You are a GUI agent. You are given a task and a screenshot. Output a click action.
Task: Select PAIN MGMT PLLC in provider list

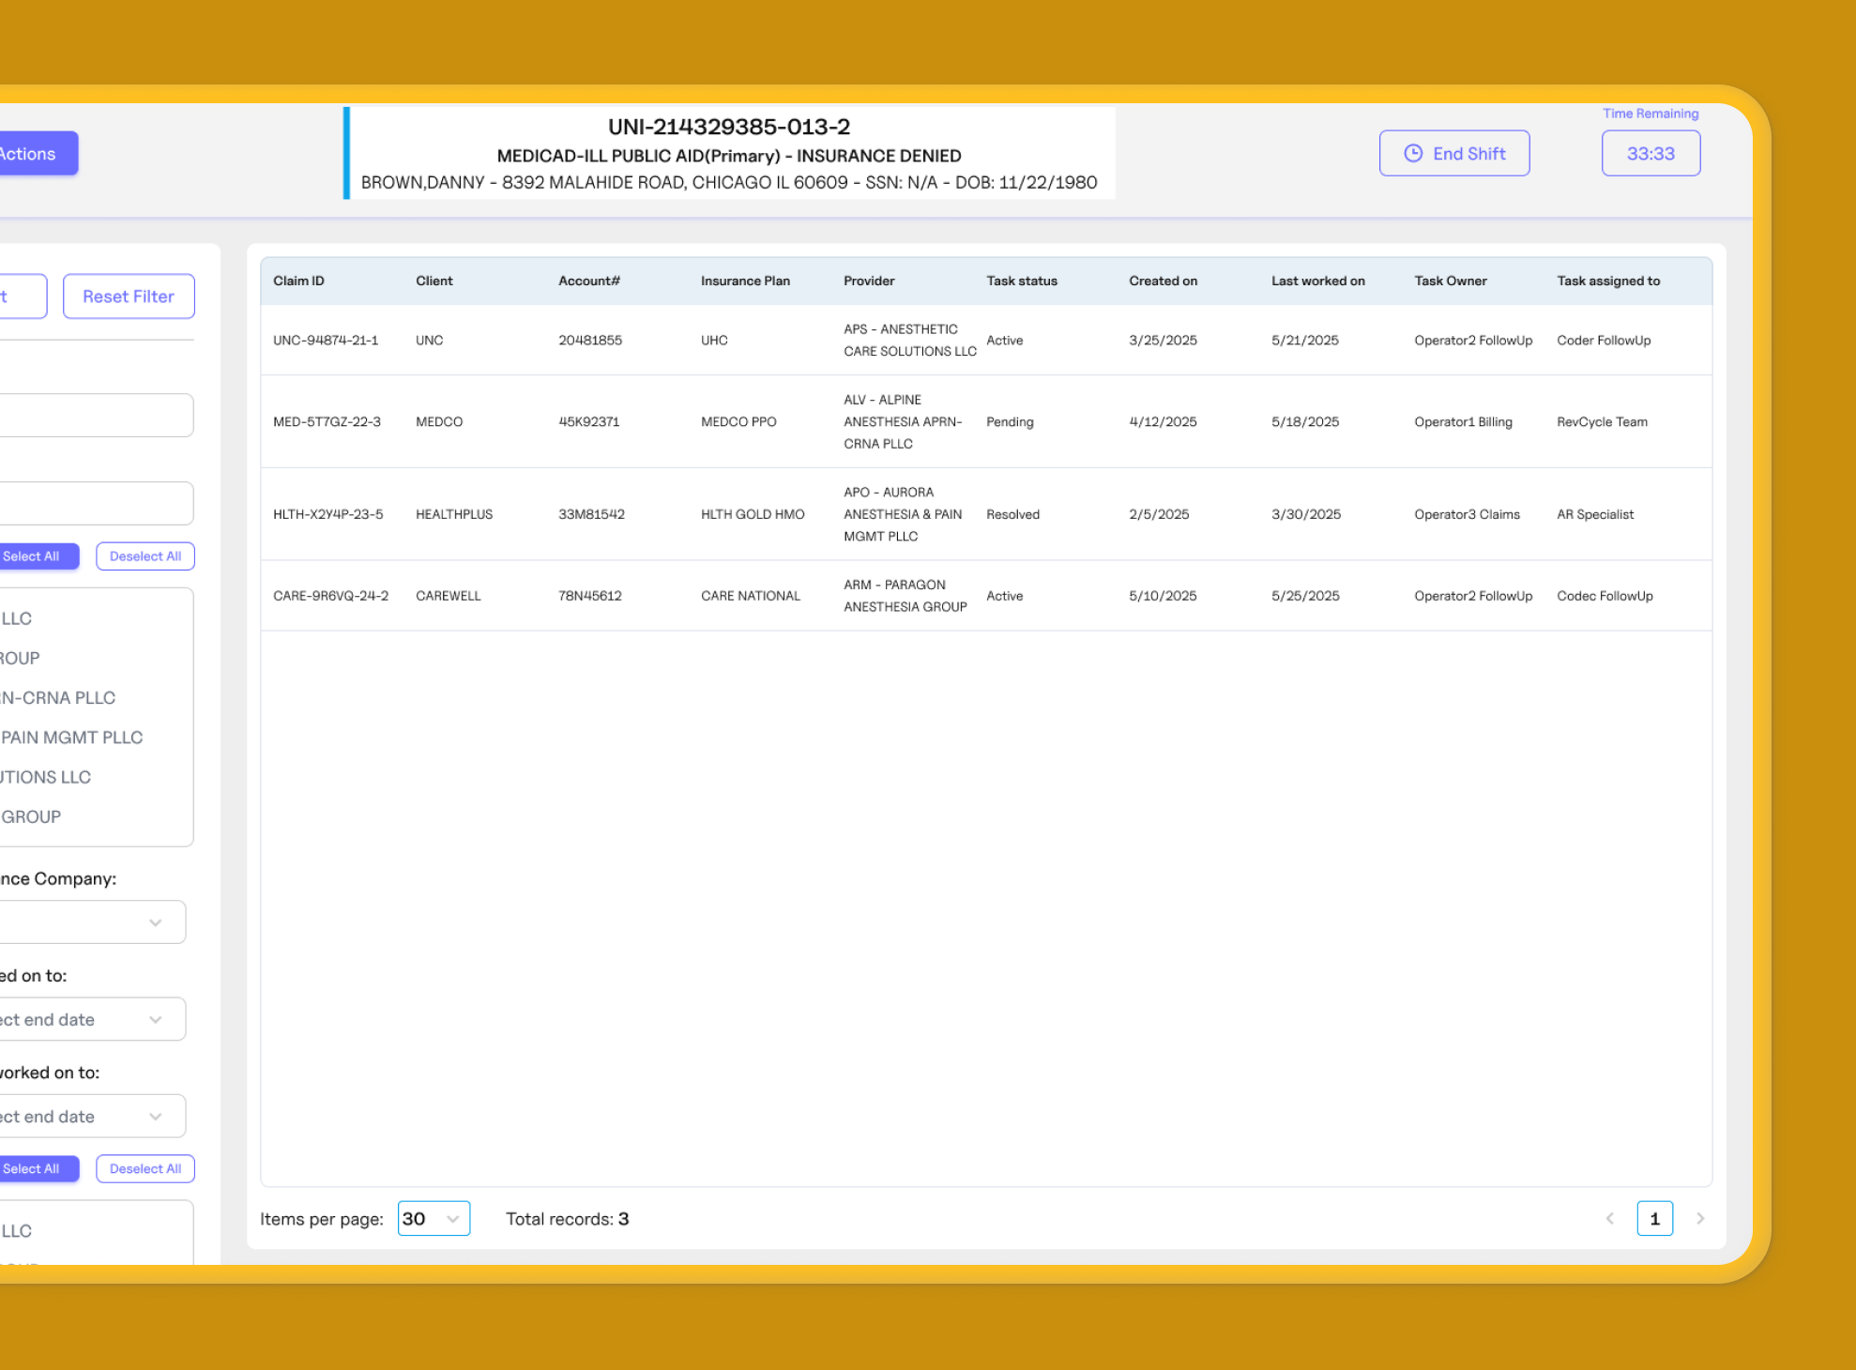(71, 738)
